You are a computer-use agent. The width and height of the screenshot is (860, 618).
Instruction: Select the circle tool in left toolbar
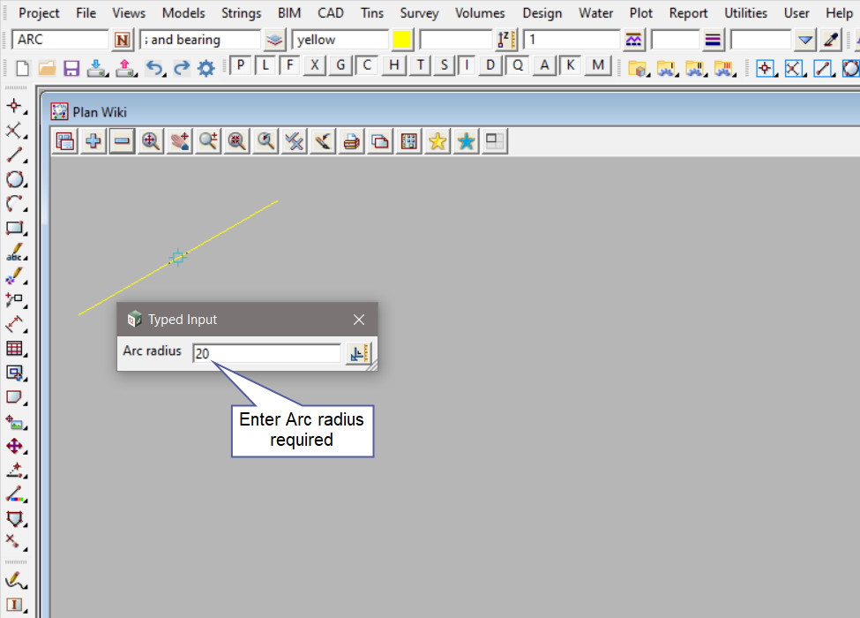[14, 179]
